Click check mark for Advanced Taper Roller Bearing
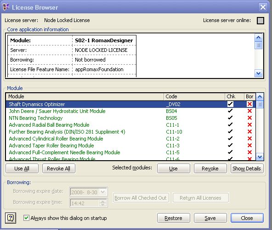The height and width of the screenshot is (230, 272). pos(230,145)
